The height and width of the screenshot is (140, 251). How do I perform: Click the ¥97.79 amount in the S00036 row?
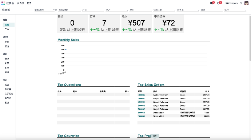[206, 95]
